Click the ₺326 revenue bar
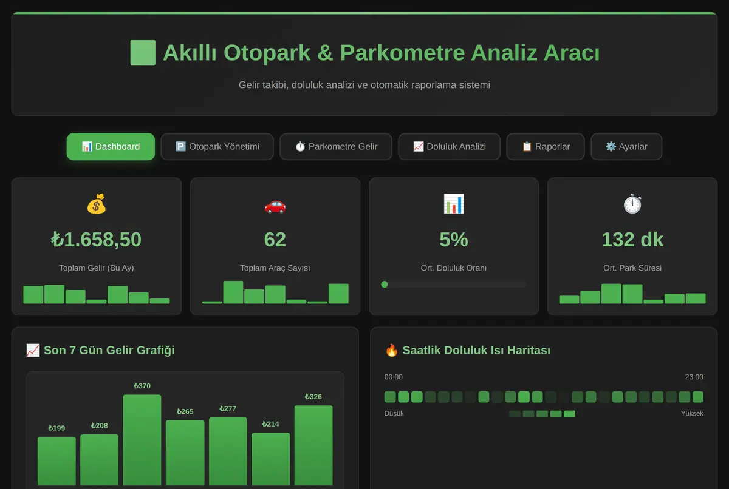The image size is (729, 489). pos(313,445)
